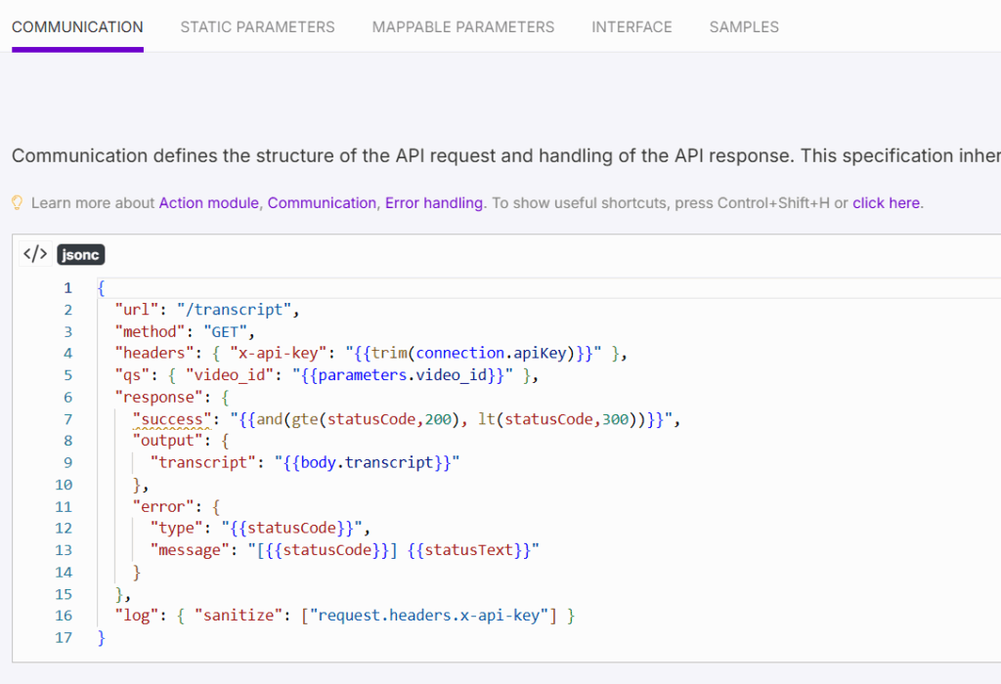Open the Samples tab
The width and height of the screenshot is (1001, 684).
click(x=744, y=26)
